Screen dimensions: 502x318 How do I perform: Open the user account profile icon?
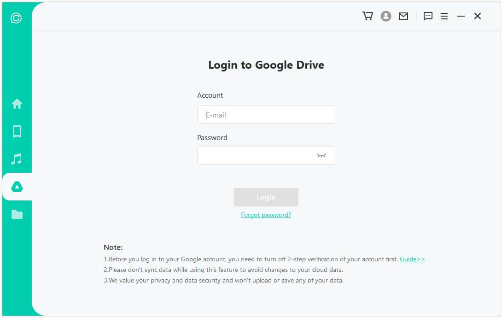[386, 16]
